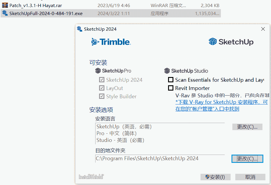Click the SketchUp (英语, 必需) language line
The width and height of the screenshot is (271, 185).
pyautogui.click(x=124, y=127)
